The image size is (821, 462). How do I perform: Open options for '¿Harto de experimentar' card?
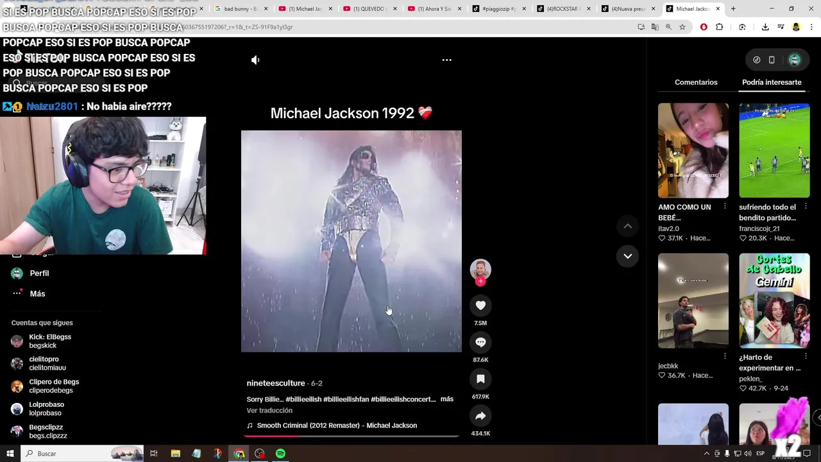pos(806,357)
